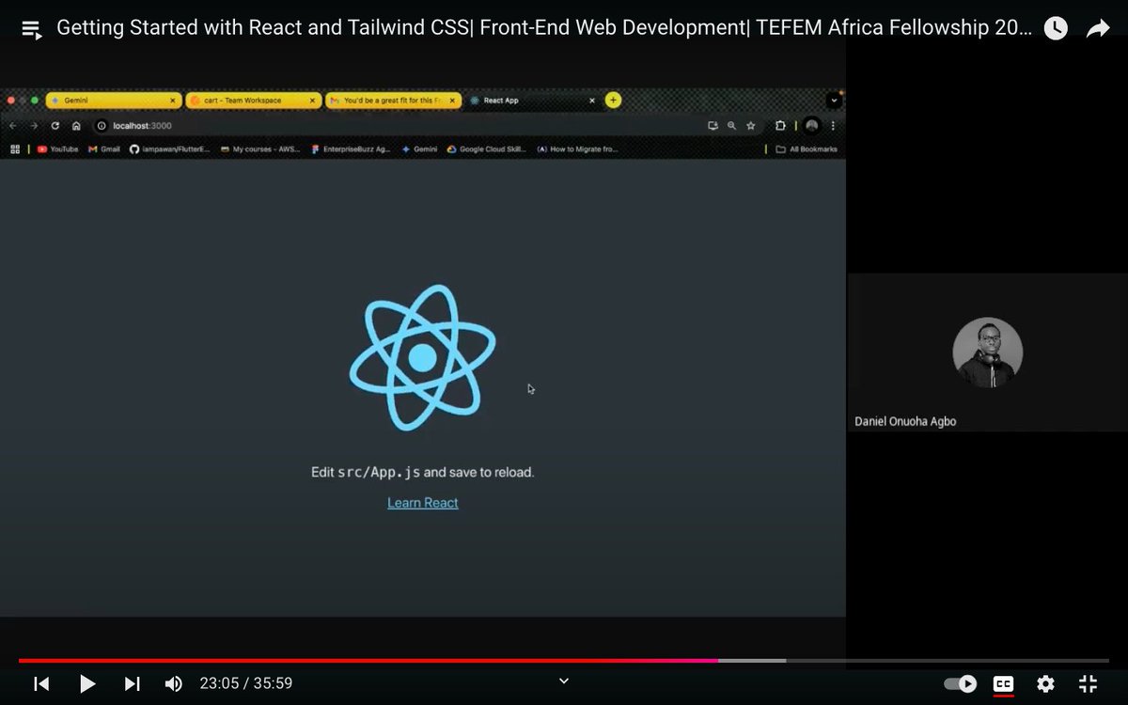Open the How to Migrate fro... bookmark
1128x705 pixels.
click(577, 149)
